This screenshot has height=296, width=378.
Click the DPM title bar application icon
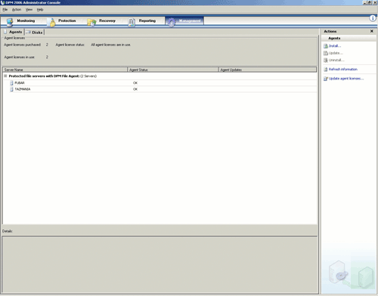(x=2, y=2)
